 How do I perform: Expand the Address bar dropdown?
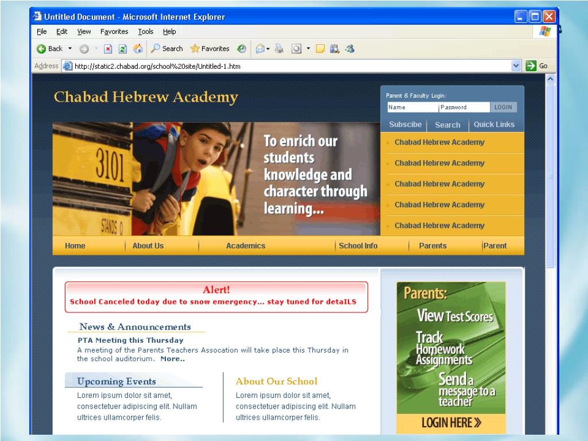(516, 66)
